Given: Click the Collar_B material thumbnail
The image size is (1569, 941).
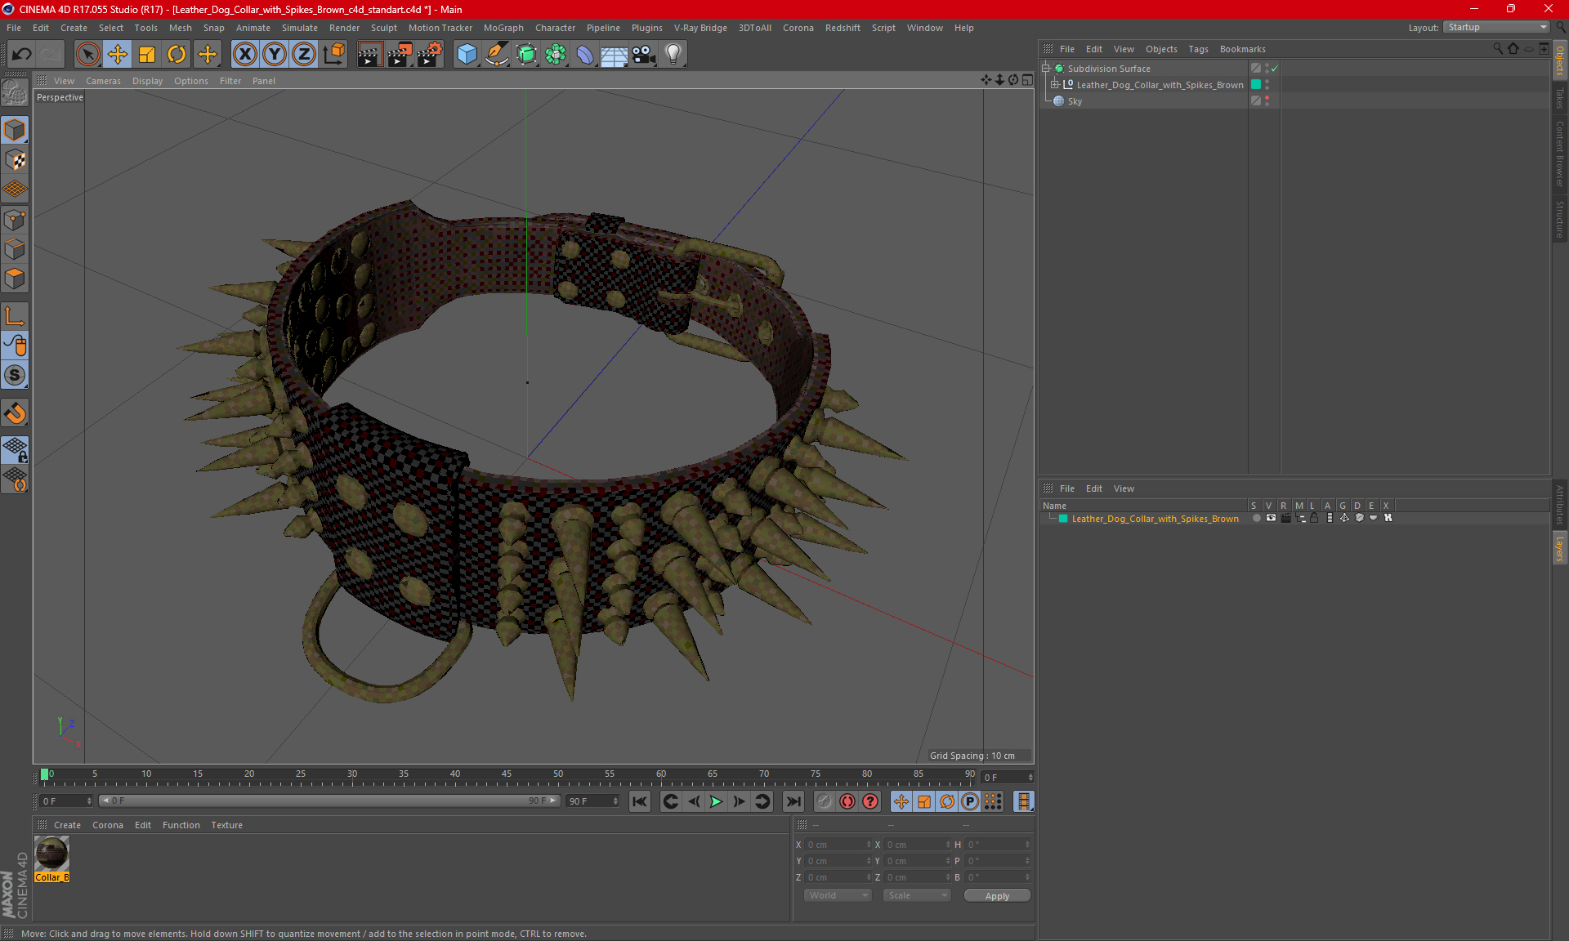Looking at the screenshot, I should (52, 854).
